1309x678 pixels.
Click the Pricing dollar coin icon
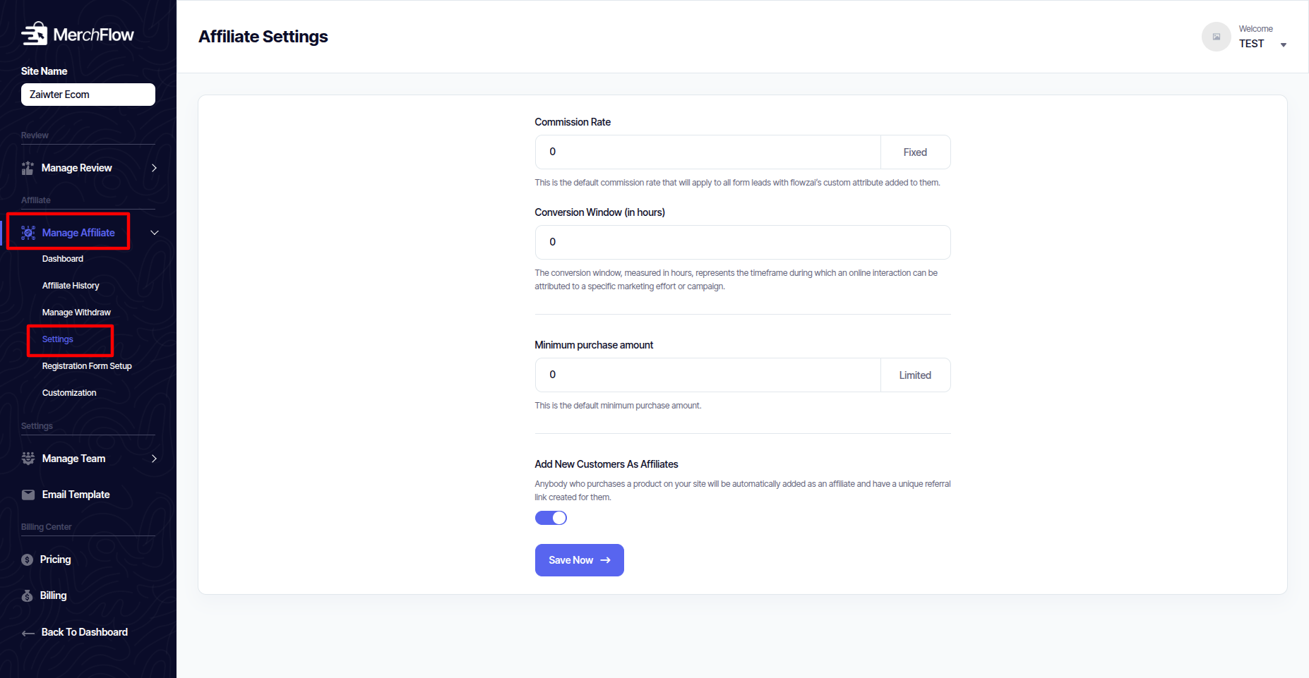(x=28, y=559)
